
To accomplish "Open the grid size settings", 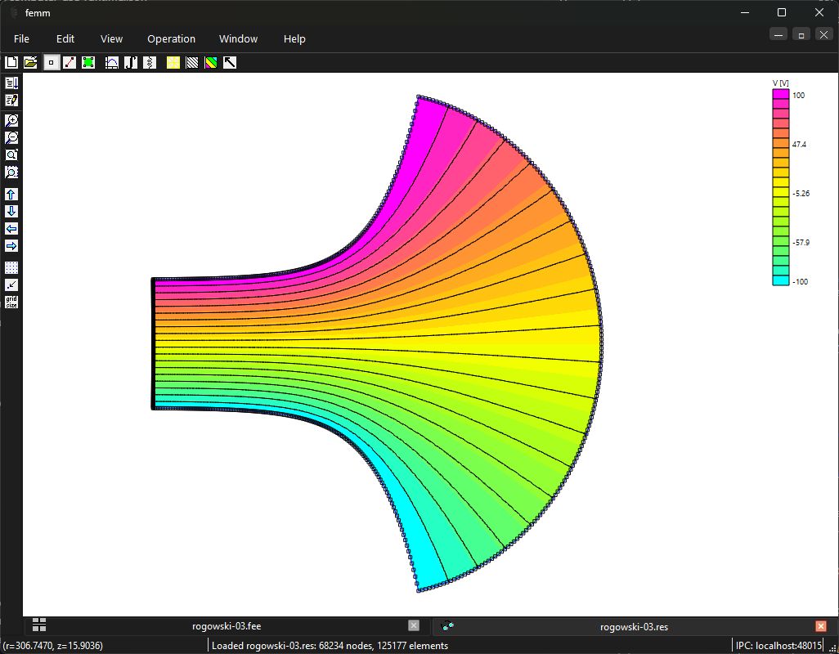I will coord(11,302).
